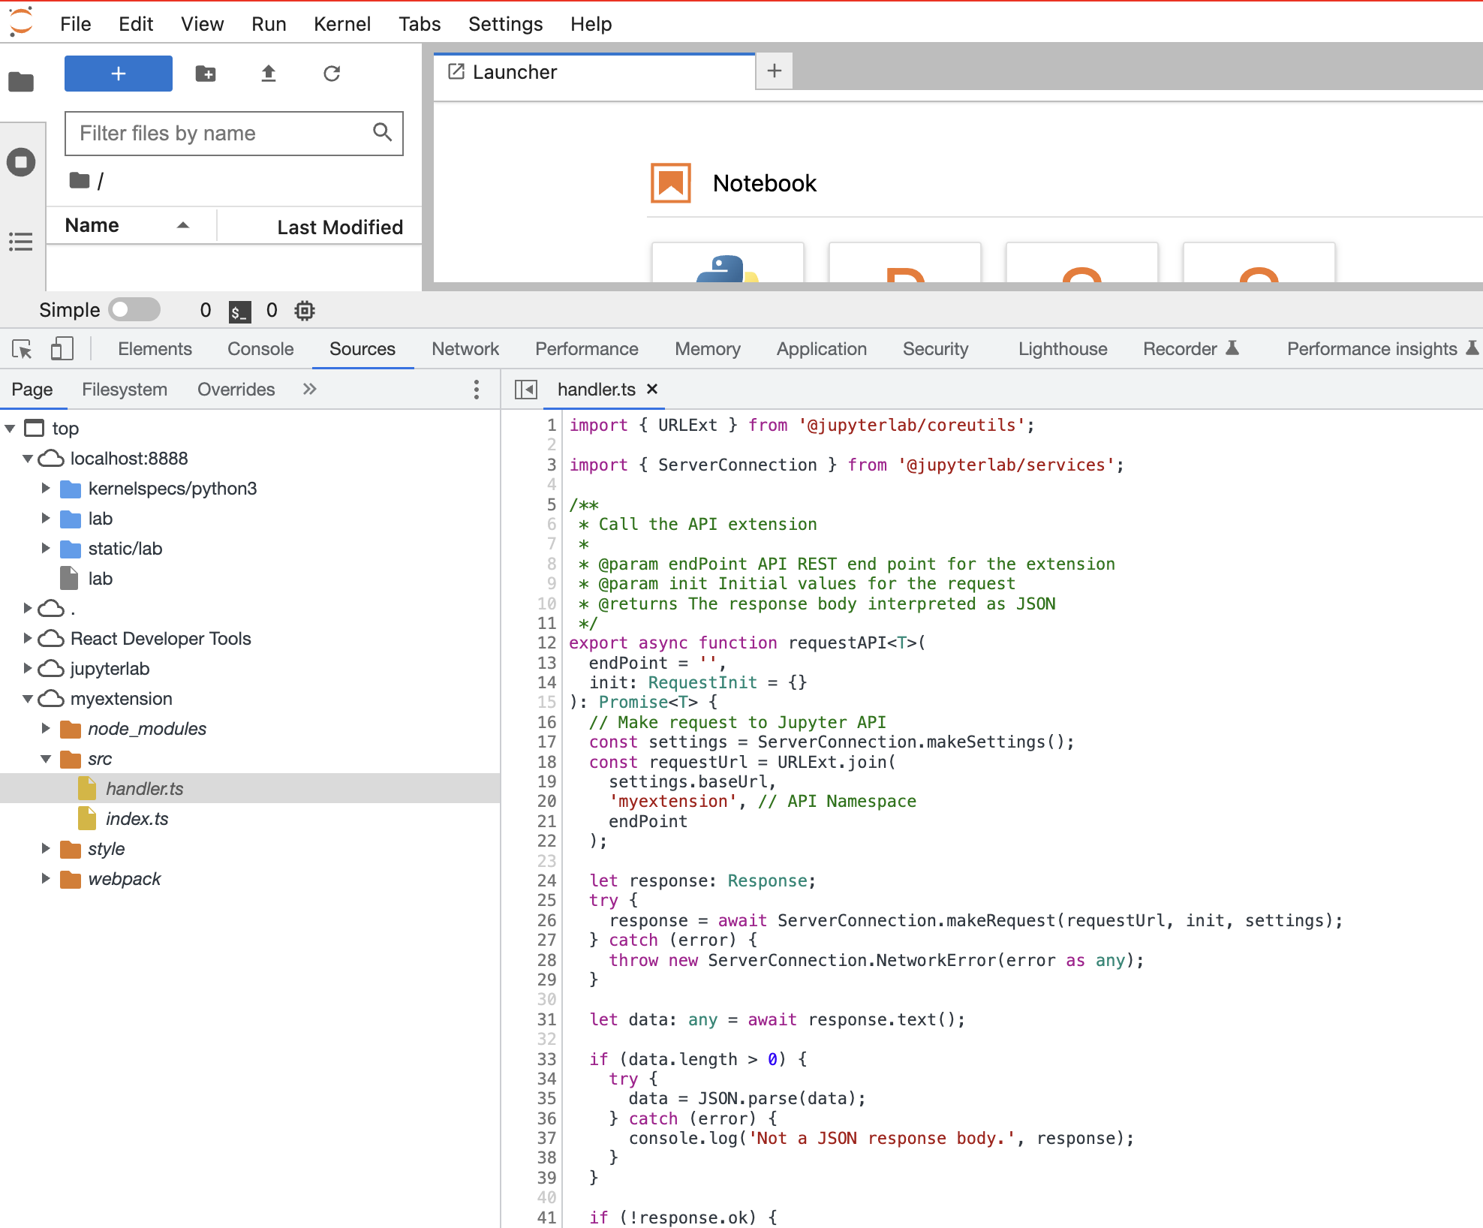Toggle the device toolbar in DevTools
This screenshot has height=1228, width=1483.
click(x=63, y=348)
